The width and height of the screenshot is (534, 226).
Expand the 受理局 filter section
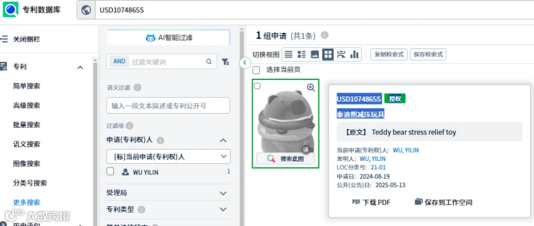pos(223,193)
